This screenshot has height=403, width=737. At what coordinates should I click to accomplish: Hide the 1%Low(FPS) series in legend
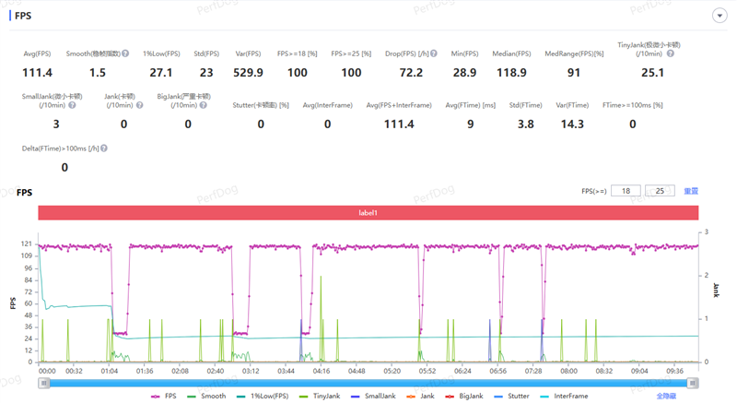tap(263, 396)
